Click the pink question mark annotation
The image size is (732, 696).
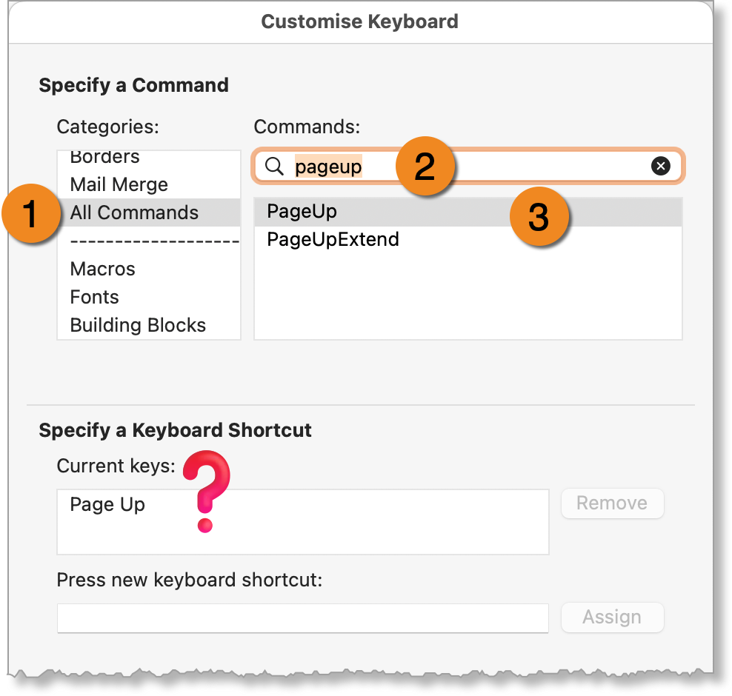(207, 491)
